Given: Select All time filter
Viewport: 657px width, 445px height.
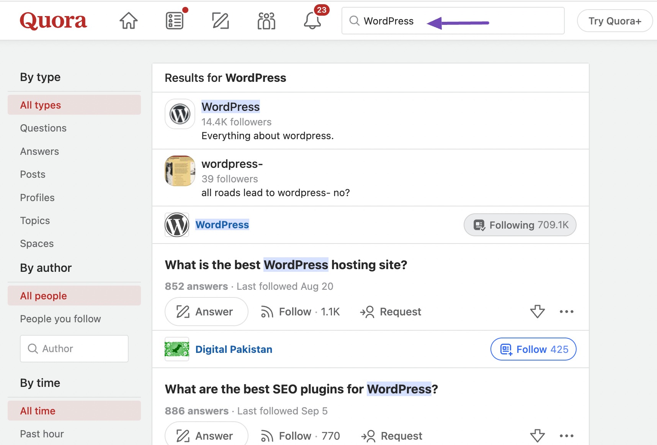Looking at the screenshot, I should pyautogui.click(x=74, y=411).
